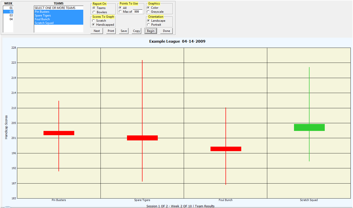Select week 01 in the WEEK list
The width and height of the screenshot is (353, 208).
[x=8, y=8]
